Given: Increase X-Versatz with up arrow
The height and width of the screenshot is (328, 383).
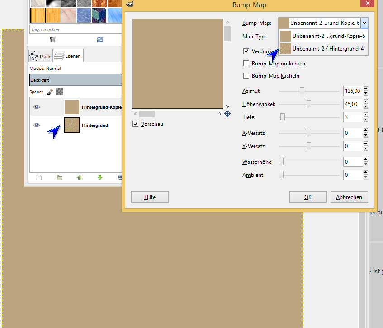Looking at the screenshot, I should point(366,131).
